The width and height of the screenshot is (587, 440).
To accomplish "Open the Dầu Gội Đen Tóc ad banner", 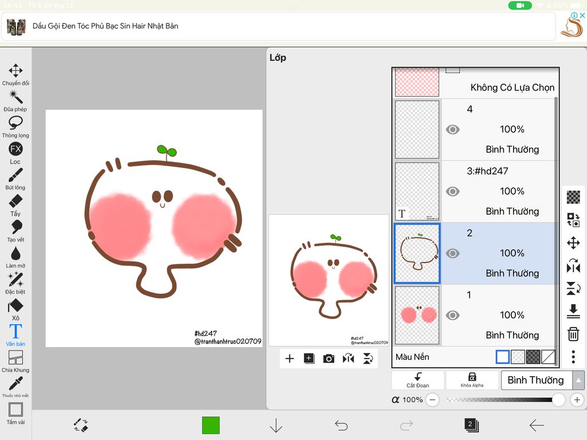I will pyautogui.click(x=279, y=26).
